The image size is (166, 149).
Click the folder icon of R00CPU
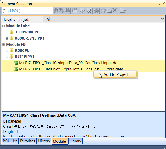tap(12, 50)
